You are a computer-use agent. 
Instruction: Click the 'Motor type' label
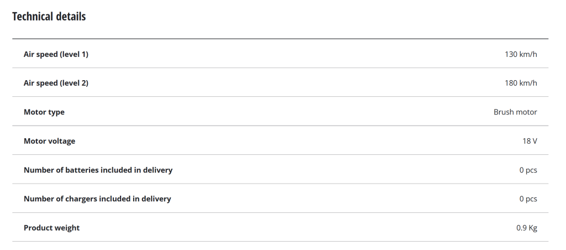coord(44,112)
